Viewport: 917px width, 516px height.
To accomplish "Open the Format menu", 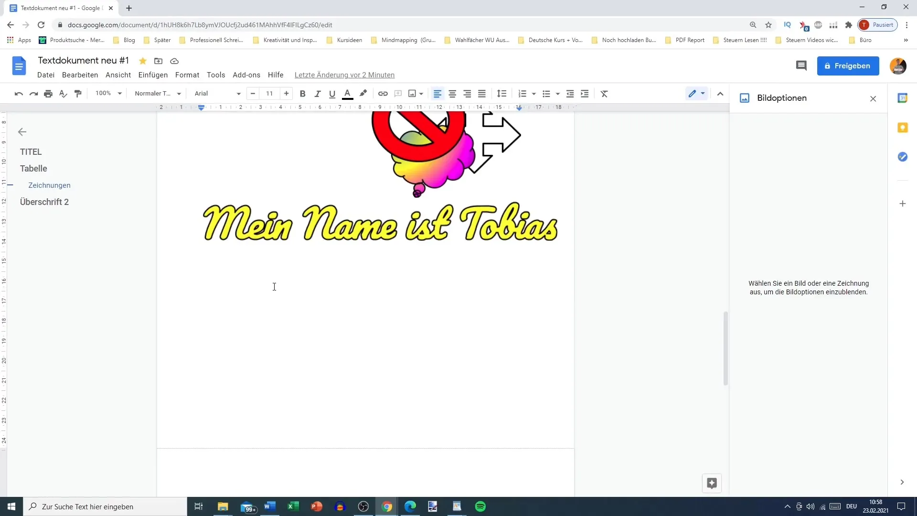I will coord(187,75).
